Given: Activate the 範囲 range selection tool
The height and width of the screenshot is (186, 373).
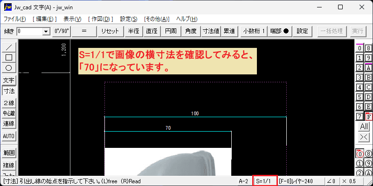Looking at the screenshot, I should (9, 153).
